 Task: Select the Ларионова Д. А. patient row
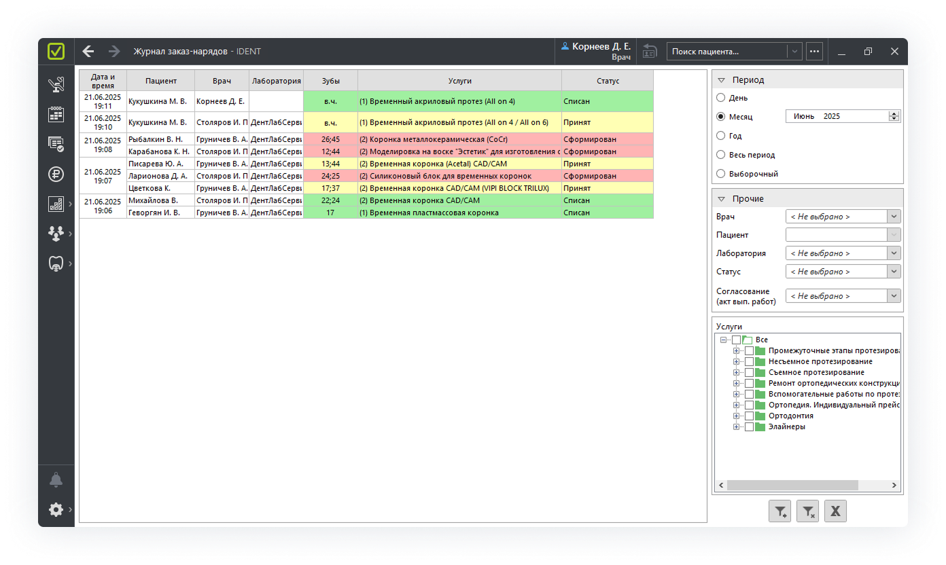point(160,176)
